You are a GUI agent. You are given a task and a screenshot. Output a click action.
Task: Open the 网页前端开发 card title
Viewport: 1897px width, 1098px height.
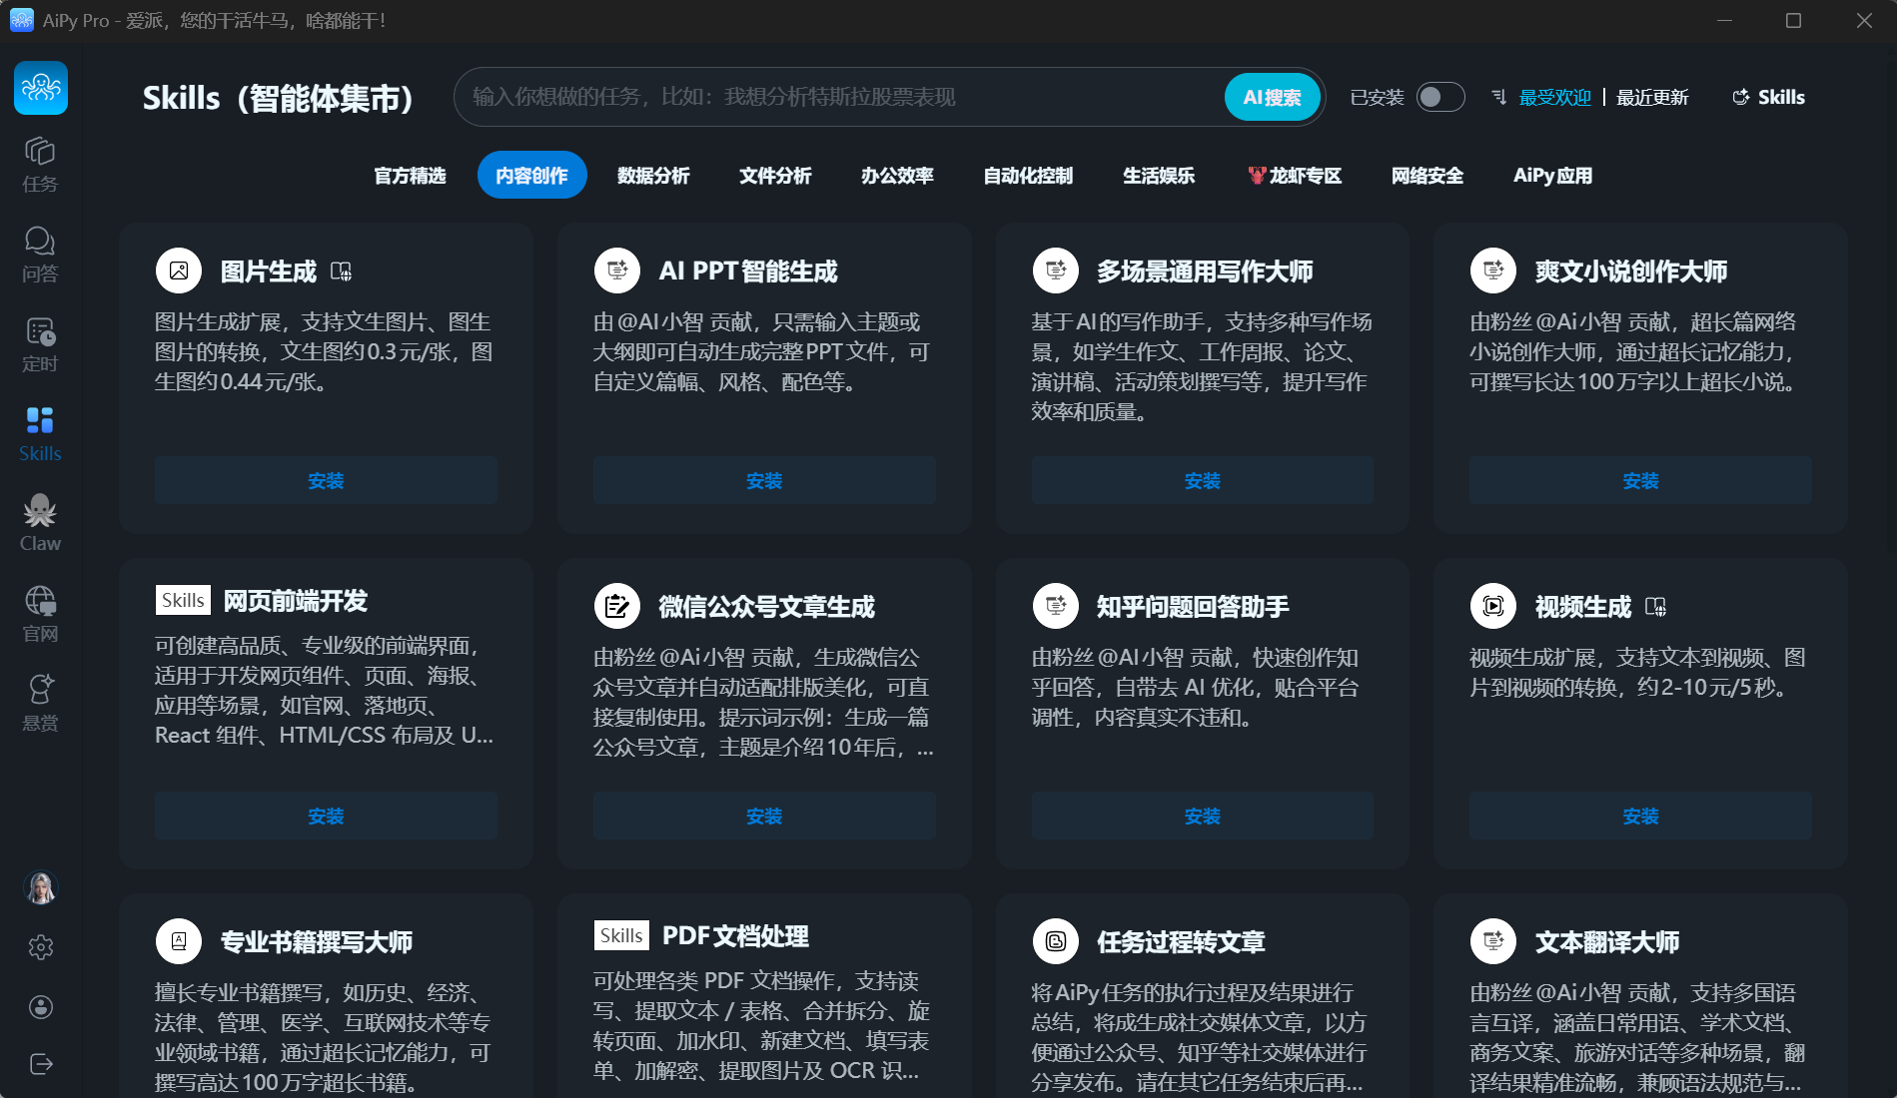[295, 600]
